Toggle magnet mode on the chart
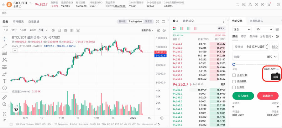Screen dimensions: 282x128 [x=5, y=114]
